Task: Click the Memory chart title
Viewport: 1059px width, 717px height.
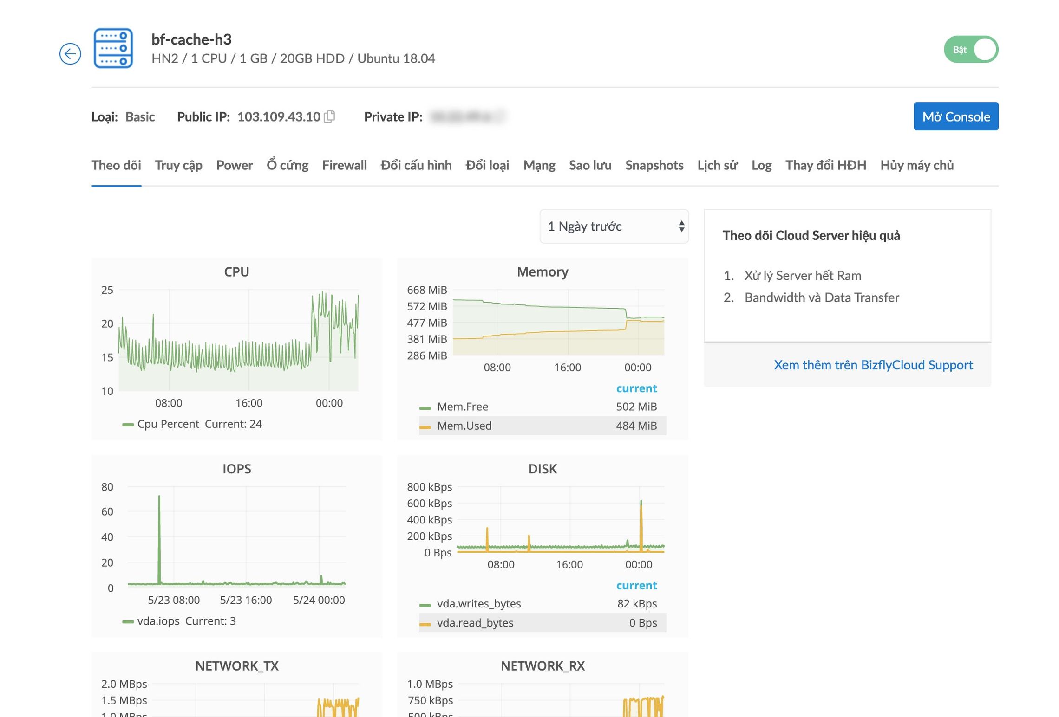Action: tap(543, 272)
